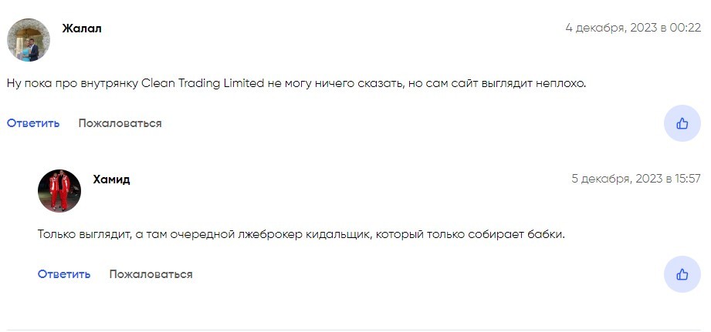The width and height of the screenshot is (711, 332).
Task: Open the Жалал username link
Action: click(x=82, y=29)
